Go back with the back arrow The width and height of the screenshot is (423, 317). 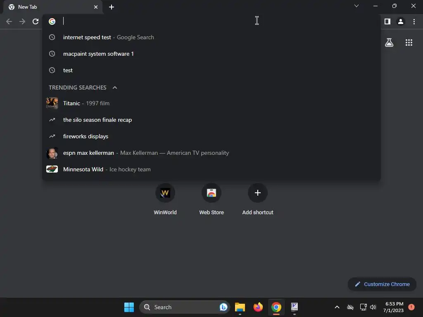[9, 21]
